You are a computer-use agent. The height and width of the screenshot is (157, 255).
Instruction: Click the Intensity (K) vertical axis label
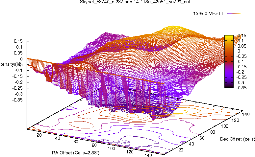pyautogui.click(x=10, y=64)
